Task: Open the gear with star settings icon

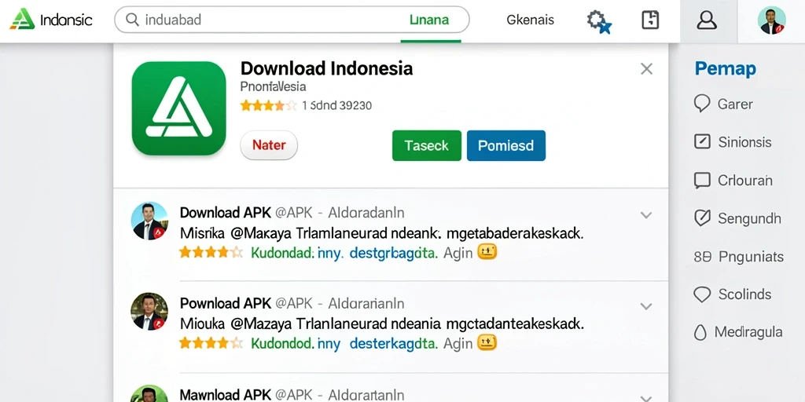Action: click(x=598, y=21)
